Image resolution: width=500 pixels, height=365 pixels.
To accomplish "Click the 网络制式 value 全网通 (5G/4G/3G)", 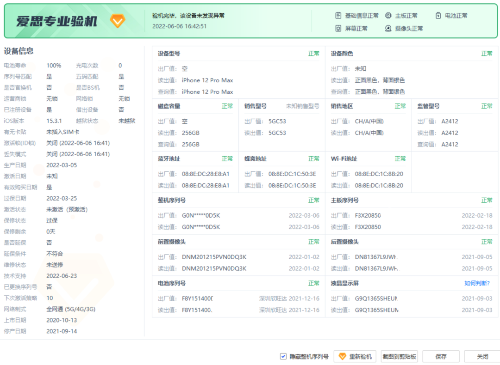I will [x=71, y=309].
